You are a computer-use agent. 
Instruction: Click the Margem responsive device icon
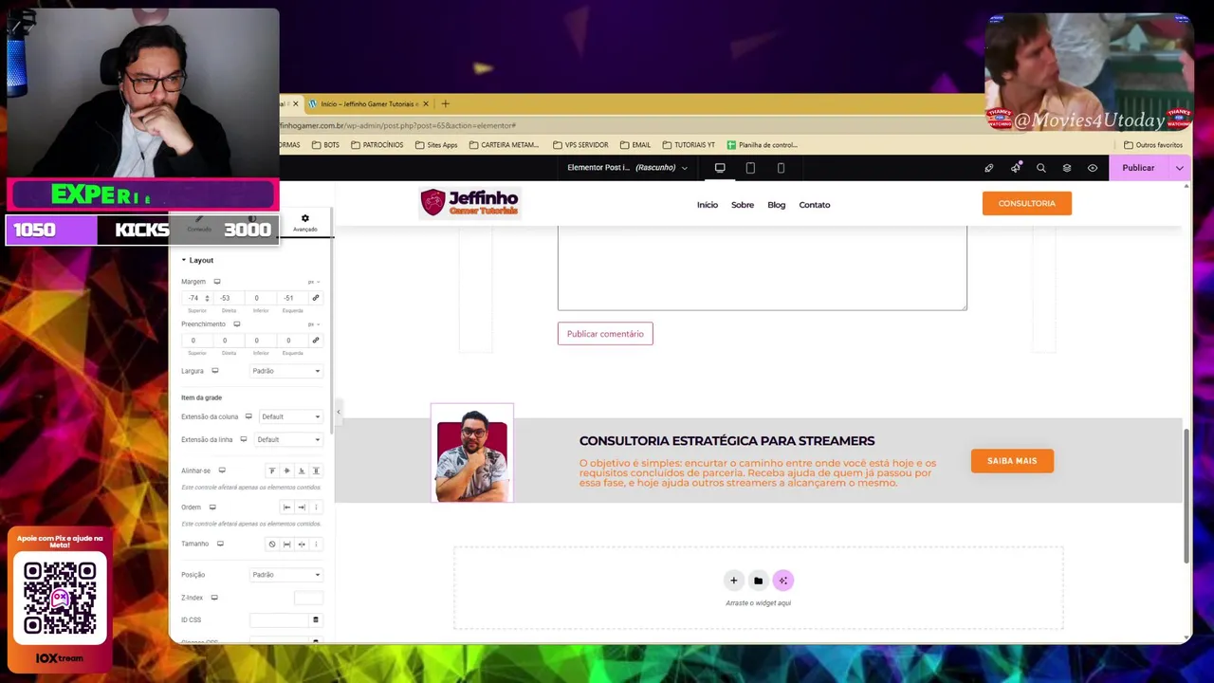click(x=216, y=282)
